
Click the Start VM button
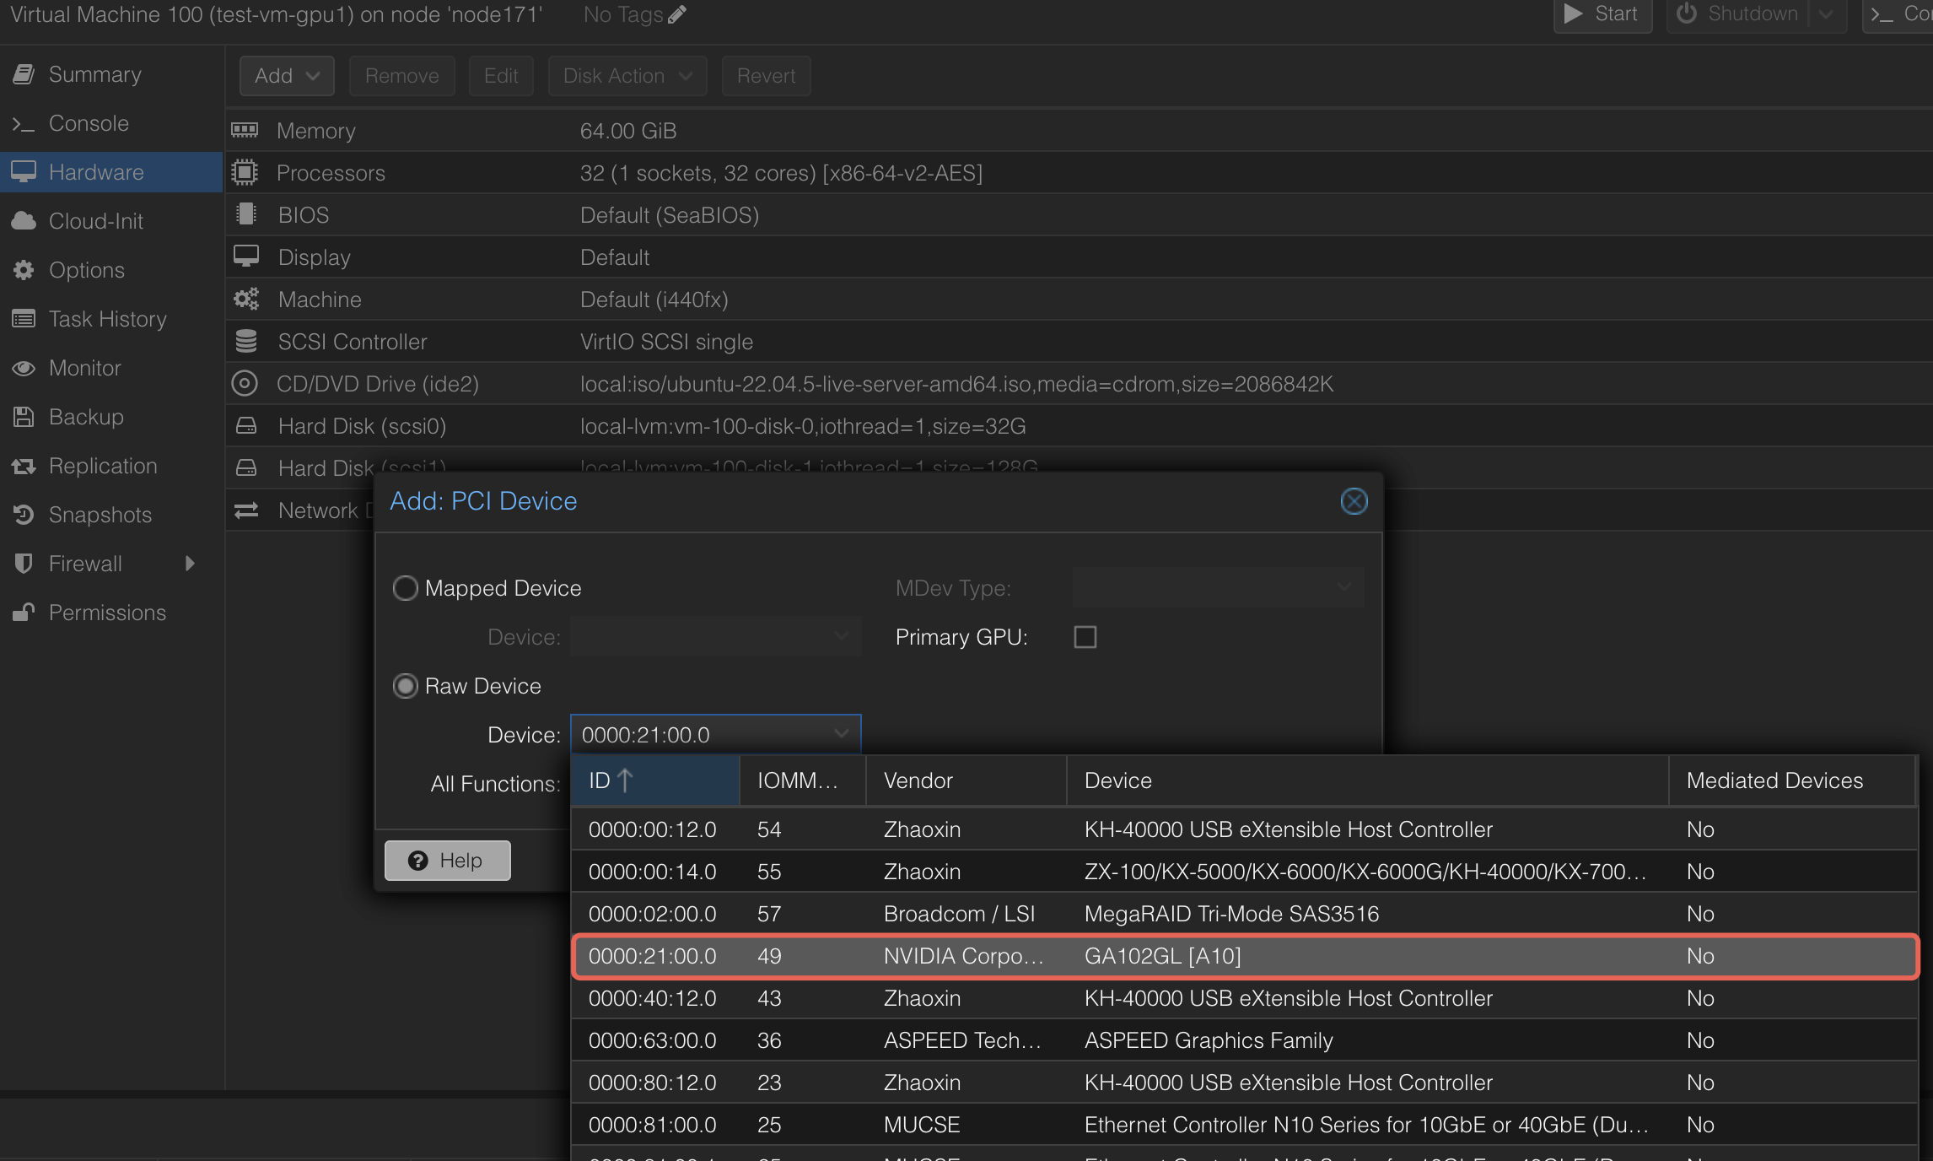(1602, 14)
